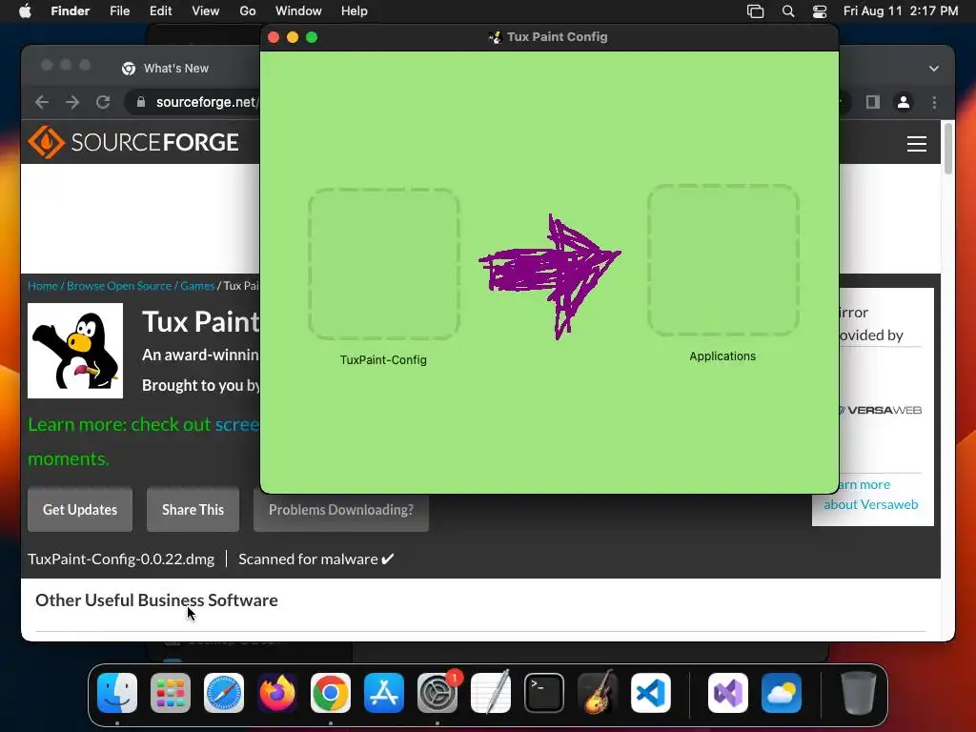
Task: Open Finder from the Dock
Action: pyautogui.click(x=117, y=693)
